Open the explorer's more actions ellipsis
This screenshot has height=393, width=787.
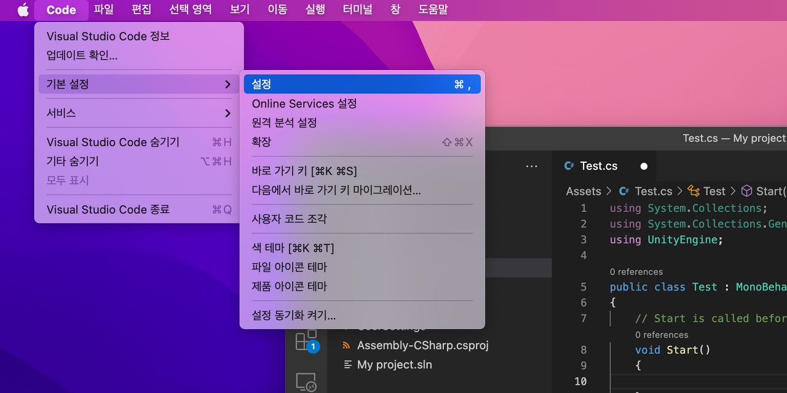[532, 166]
